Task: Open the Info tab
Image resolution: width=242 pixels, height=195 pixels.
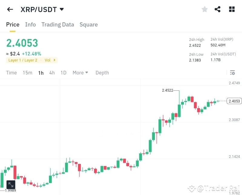Action: [x=30, y=24]
